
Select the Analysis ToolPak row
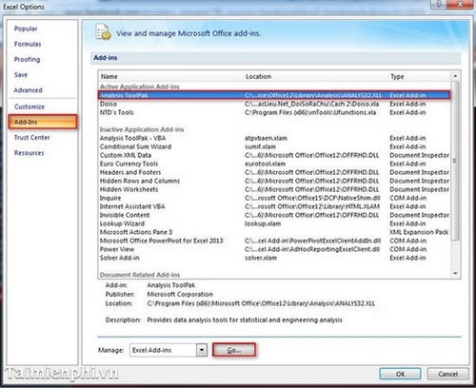coord(274,95)
